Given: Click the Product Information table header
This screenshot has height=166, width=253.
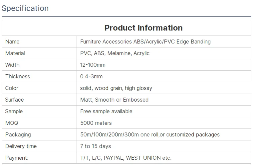Looking at the screenshot, I should [143, 28].
